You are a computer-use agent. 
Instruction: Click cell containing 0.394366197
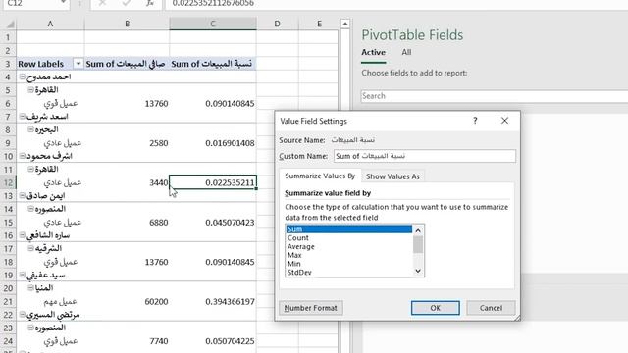point(213,301)
